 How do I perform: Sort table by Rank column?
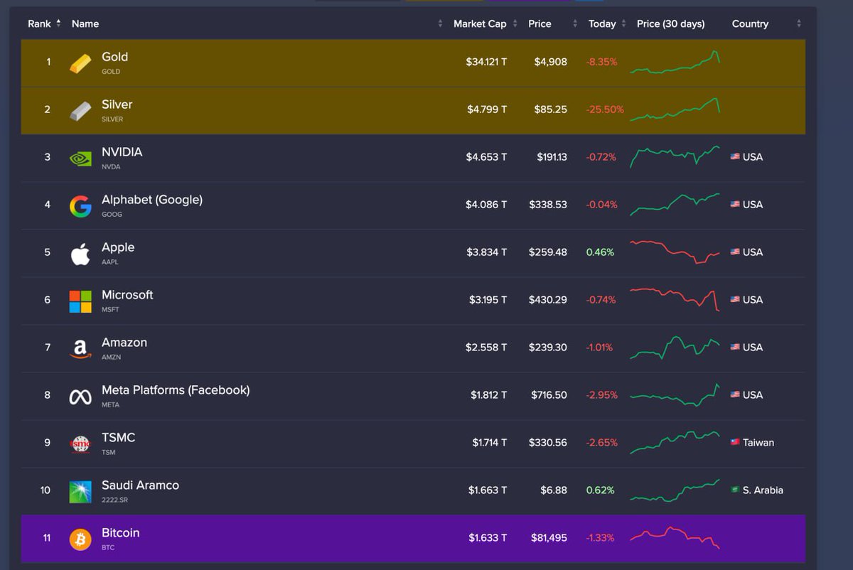[x=44, y=24]
